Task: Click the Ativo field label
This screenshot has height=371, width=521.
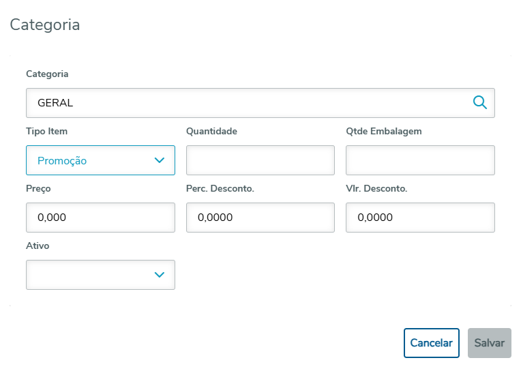Action: coord(38,246)
